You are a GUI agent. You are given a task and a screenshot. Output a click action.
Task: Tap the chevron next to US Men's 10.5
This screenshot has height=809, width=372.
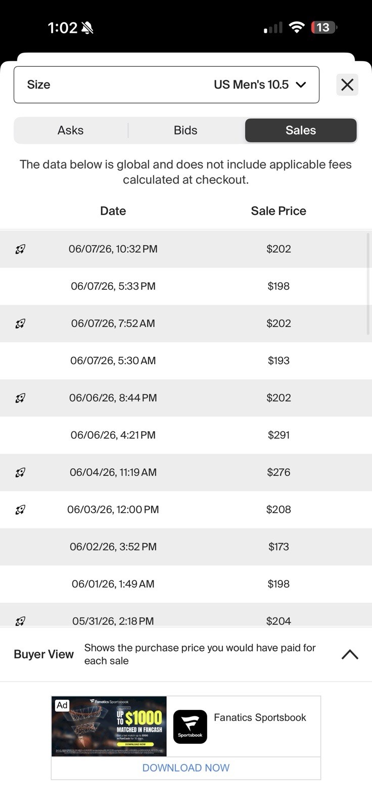coord(301,84)
